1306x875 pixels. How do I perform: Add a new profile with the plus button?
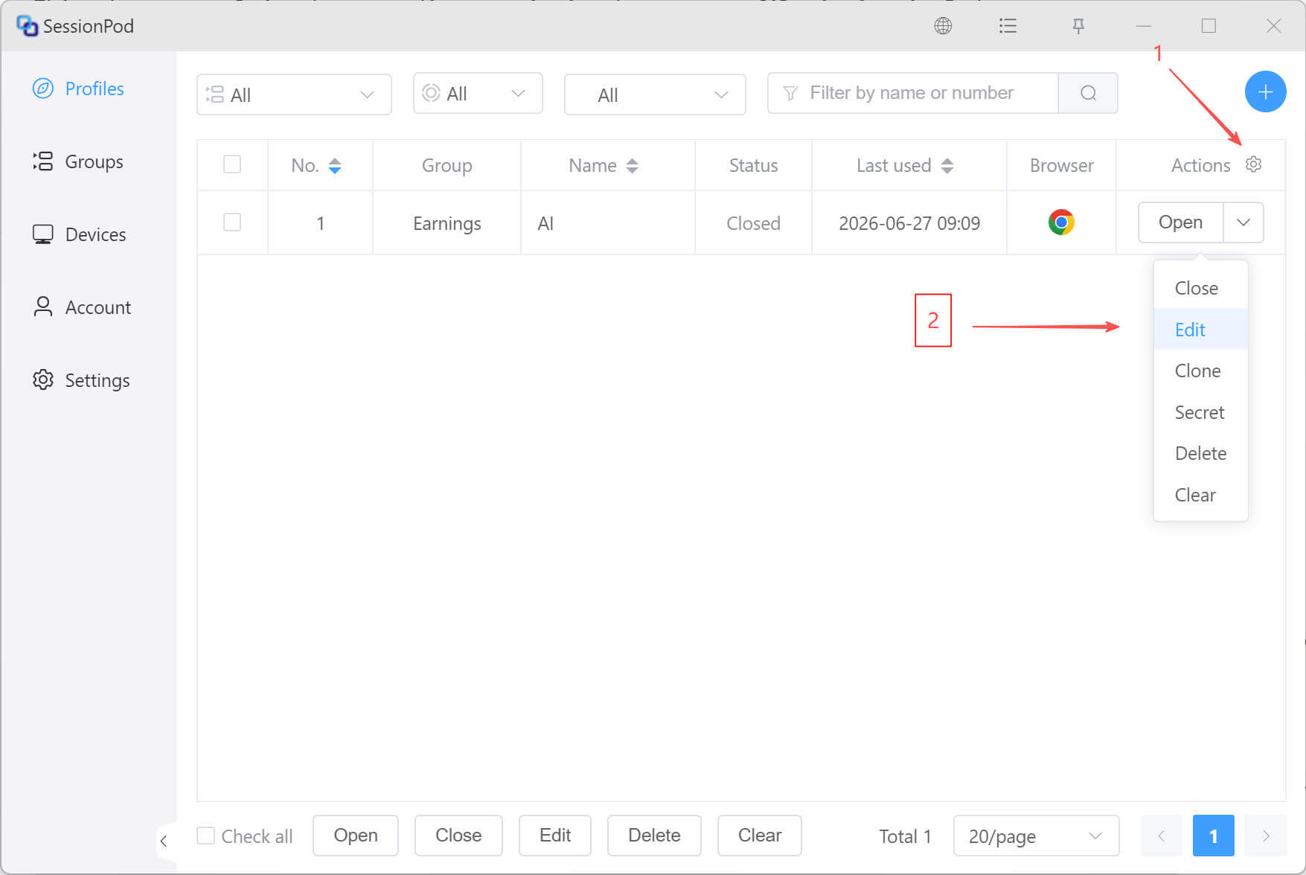[x=1265, y=92]
